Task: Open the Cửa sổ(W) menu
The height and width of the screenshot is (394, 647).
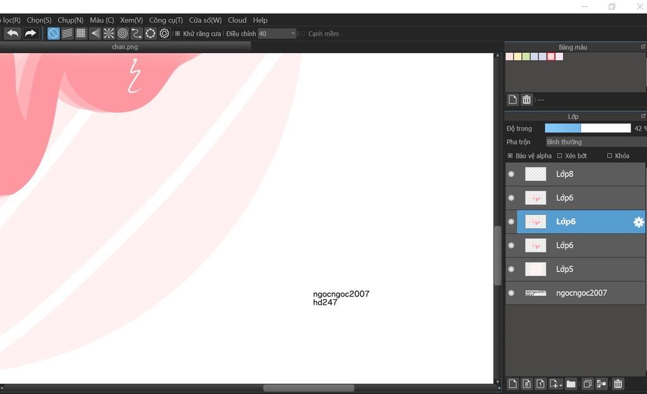Action: coord(205,20)
